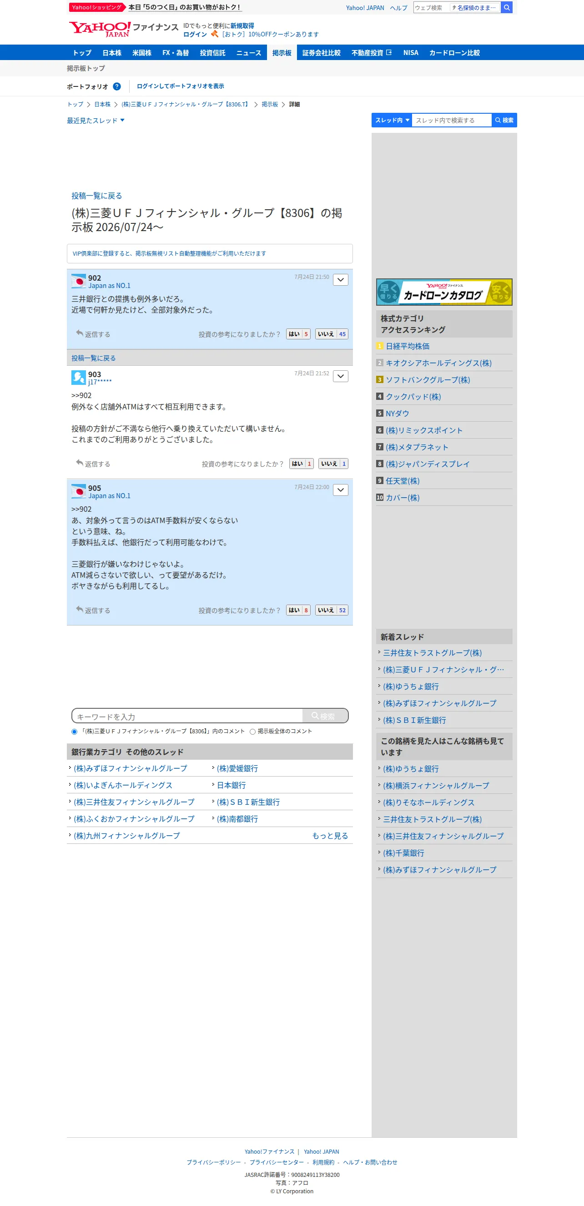Open (株)愛媛銀行 thread link
This screenshot has width=584, height=1206.
tap(237, 769)
